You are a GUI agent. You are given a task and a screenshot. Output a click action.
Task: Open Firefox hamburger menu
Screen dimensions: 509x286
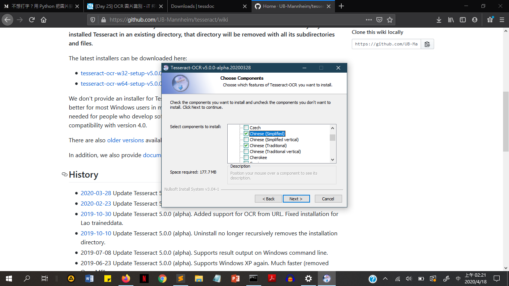[502, 20]
